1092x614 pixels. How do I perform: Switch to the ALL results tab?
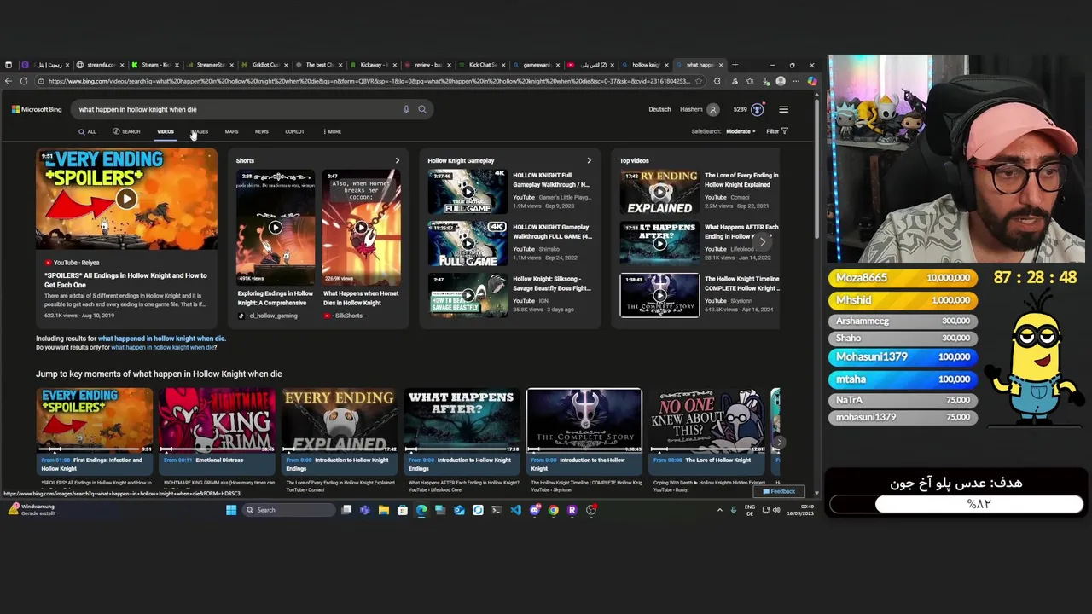point(87,131)
